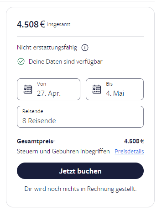
Task: Click the calendar icon in the Von field
Action: (28, 89)
